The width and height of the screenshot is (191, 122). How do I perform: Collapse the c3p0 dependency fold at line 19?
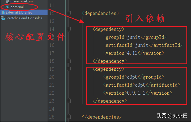pyautogui.click(x=69, y=69)
